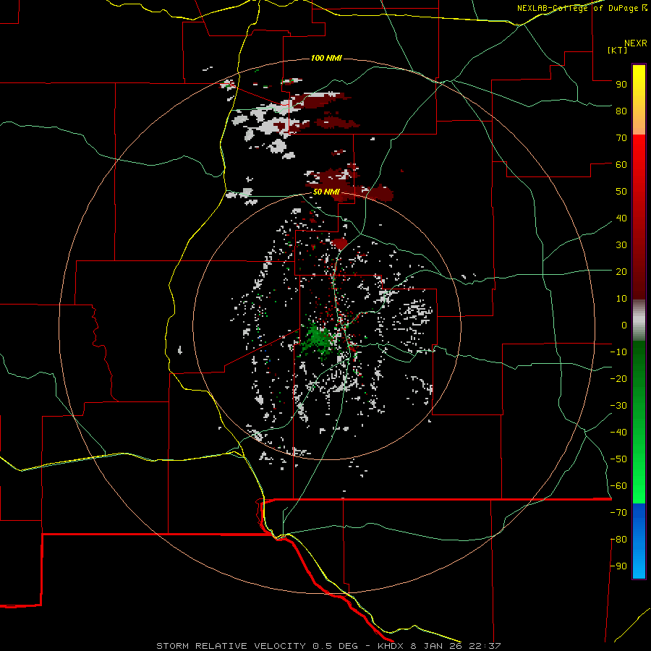
Task: Pick the '-60' scale label
Action: (x=618, y=486)
